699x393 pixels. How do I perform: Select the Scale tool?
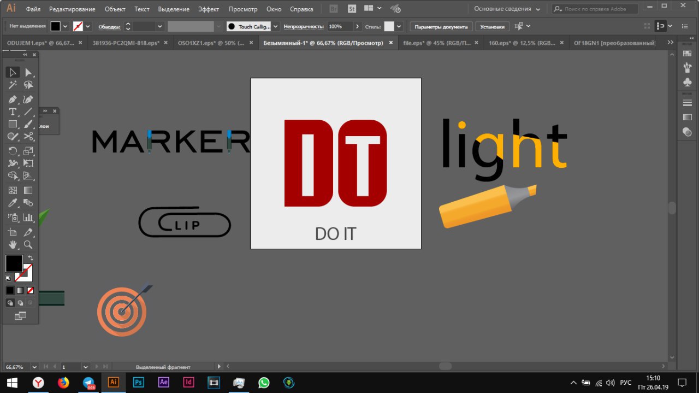click(28, 151)
